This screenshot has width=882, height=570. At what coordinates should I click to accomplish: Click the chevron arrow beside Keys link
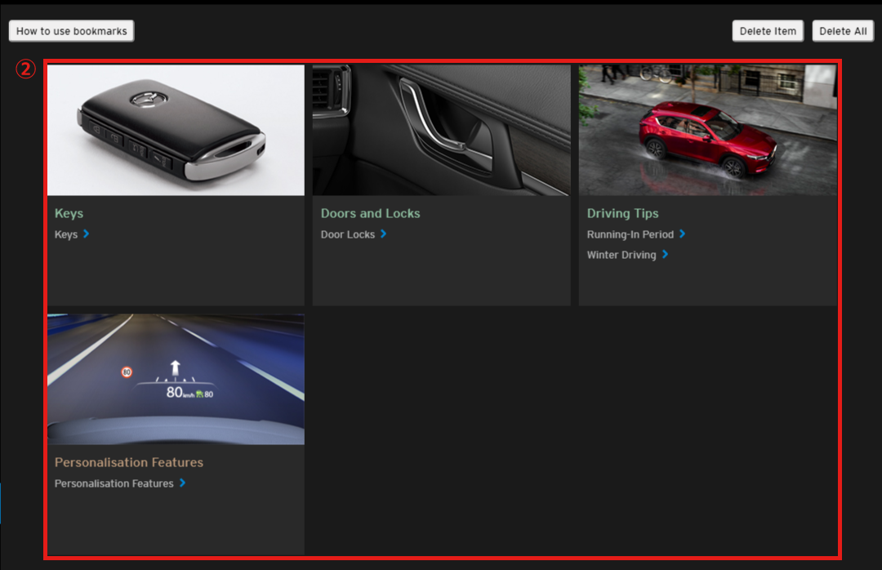(x=86, y=234)
